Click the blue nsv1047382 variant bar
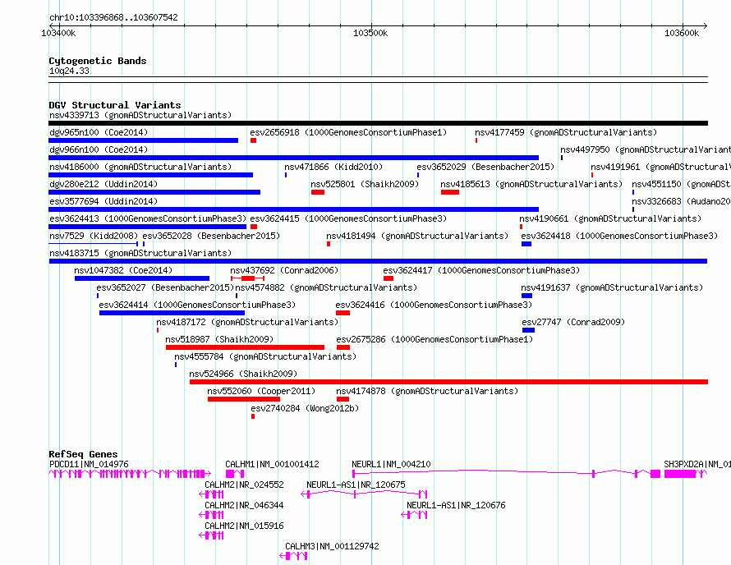 click(142, 278)
